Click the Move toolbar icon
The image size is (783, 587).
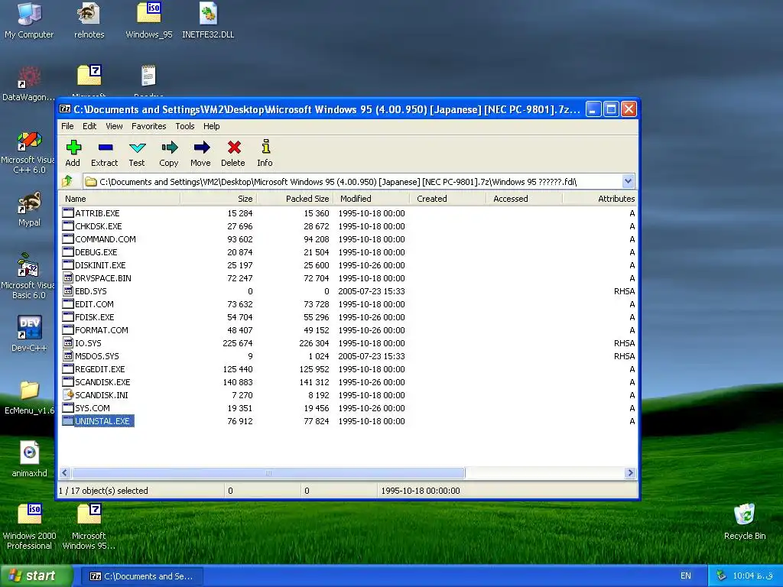(x=201, y=148)
